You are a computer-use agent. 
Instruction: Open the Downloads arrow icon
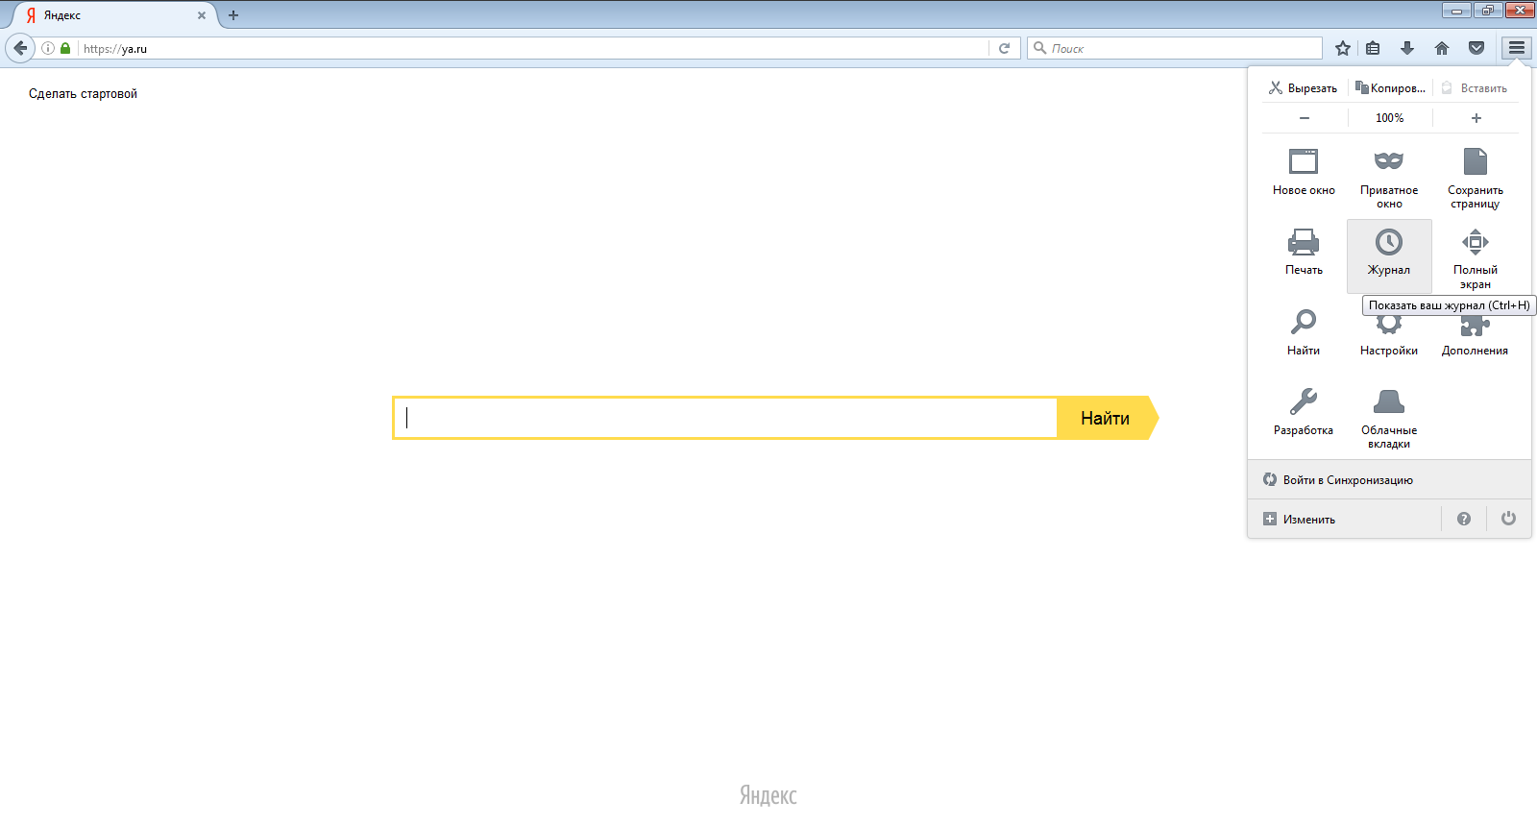(x=1407, y=48)
